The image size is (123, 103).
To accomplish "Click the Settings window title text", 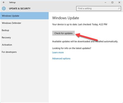I will 12,2.
